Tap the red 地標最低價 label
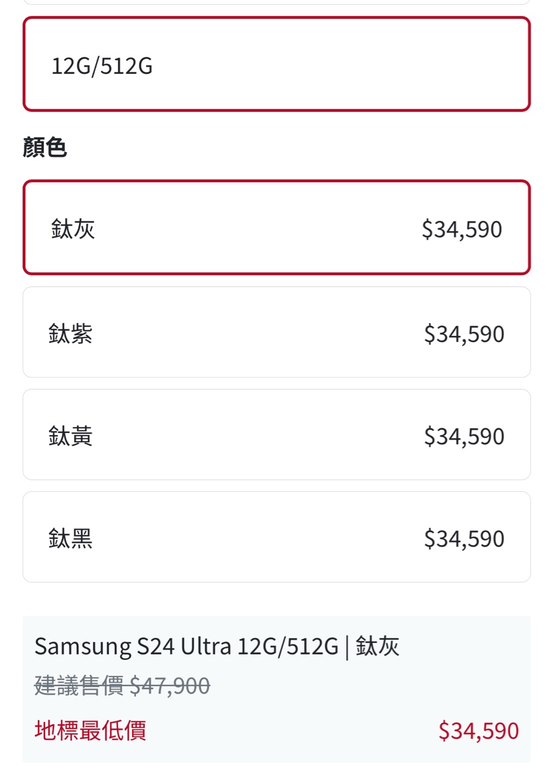This screenshot has height=783, width=554. [x=90, y=730]
